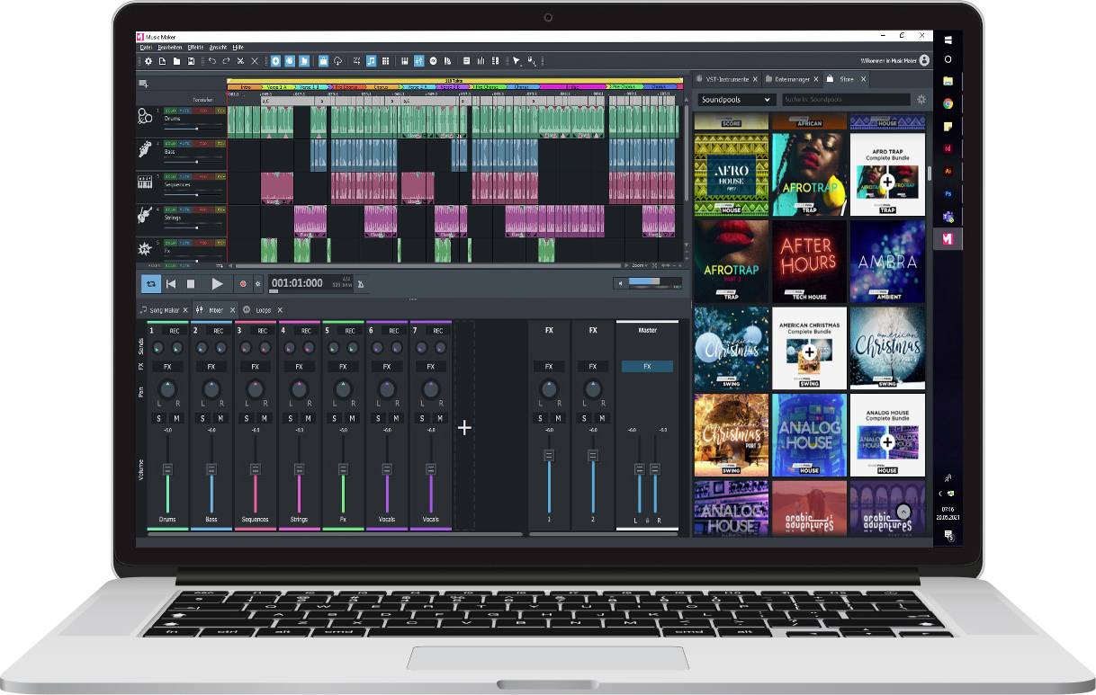Mute mixer channel 7 Vocals
1096x695 pixels.
click(x=440, y=418)
